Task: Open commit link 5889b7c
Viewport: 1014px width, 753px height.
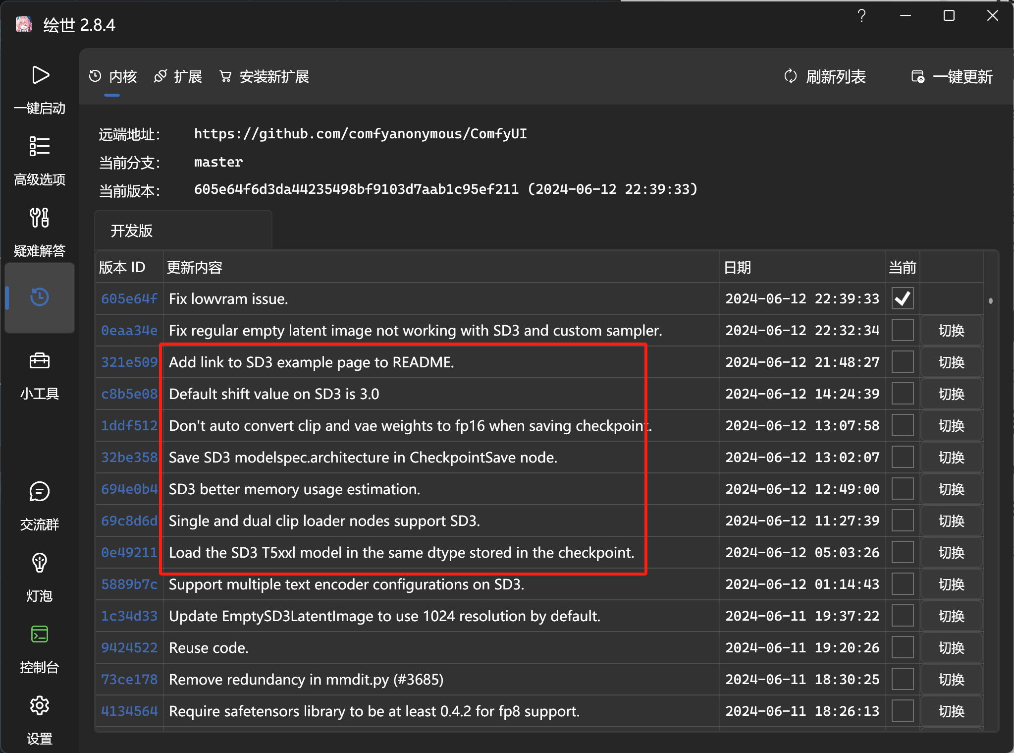Action: point(129,584)
